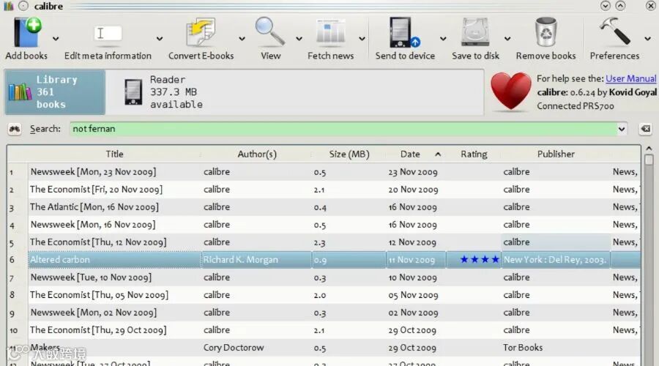This screenshot has width=659, height=366.
Task: Click size cell '2.3' for The Economist 12 Nov
Action: coord(349,242)
